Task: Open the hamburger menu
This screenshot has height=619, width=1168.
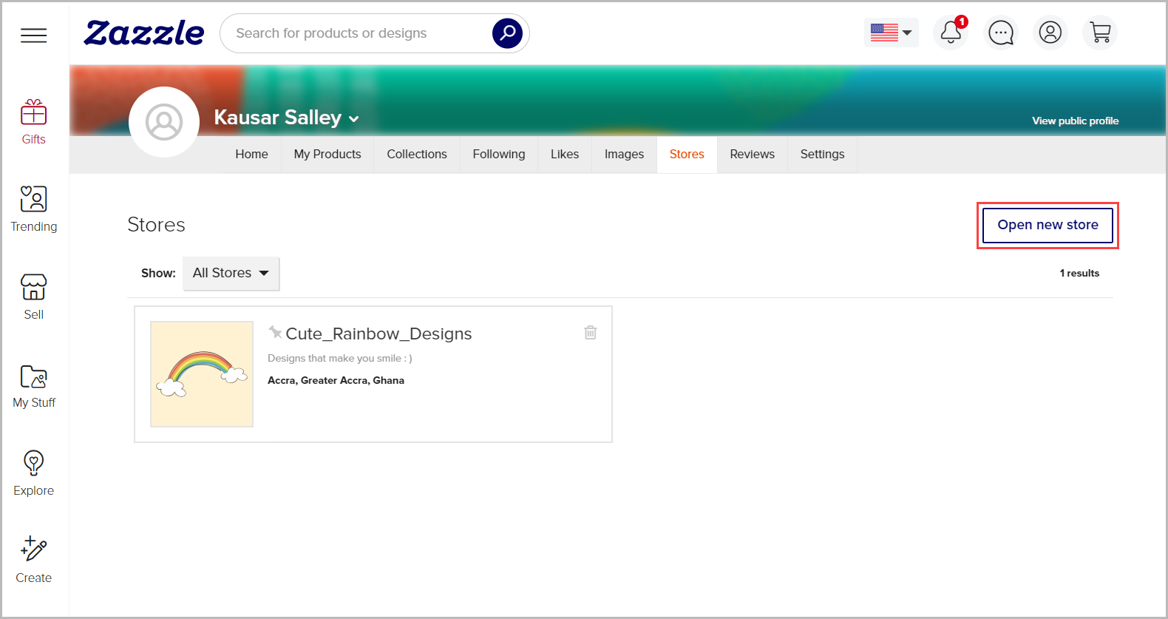Action: 33,35
